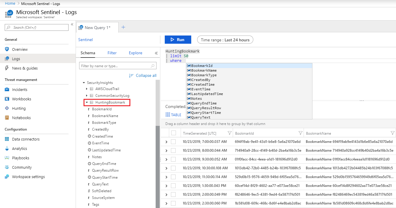The image size is (396, 208).
Task: Click filter icon on BookmarkId column
Action: pos(300,133)
